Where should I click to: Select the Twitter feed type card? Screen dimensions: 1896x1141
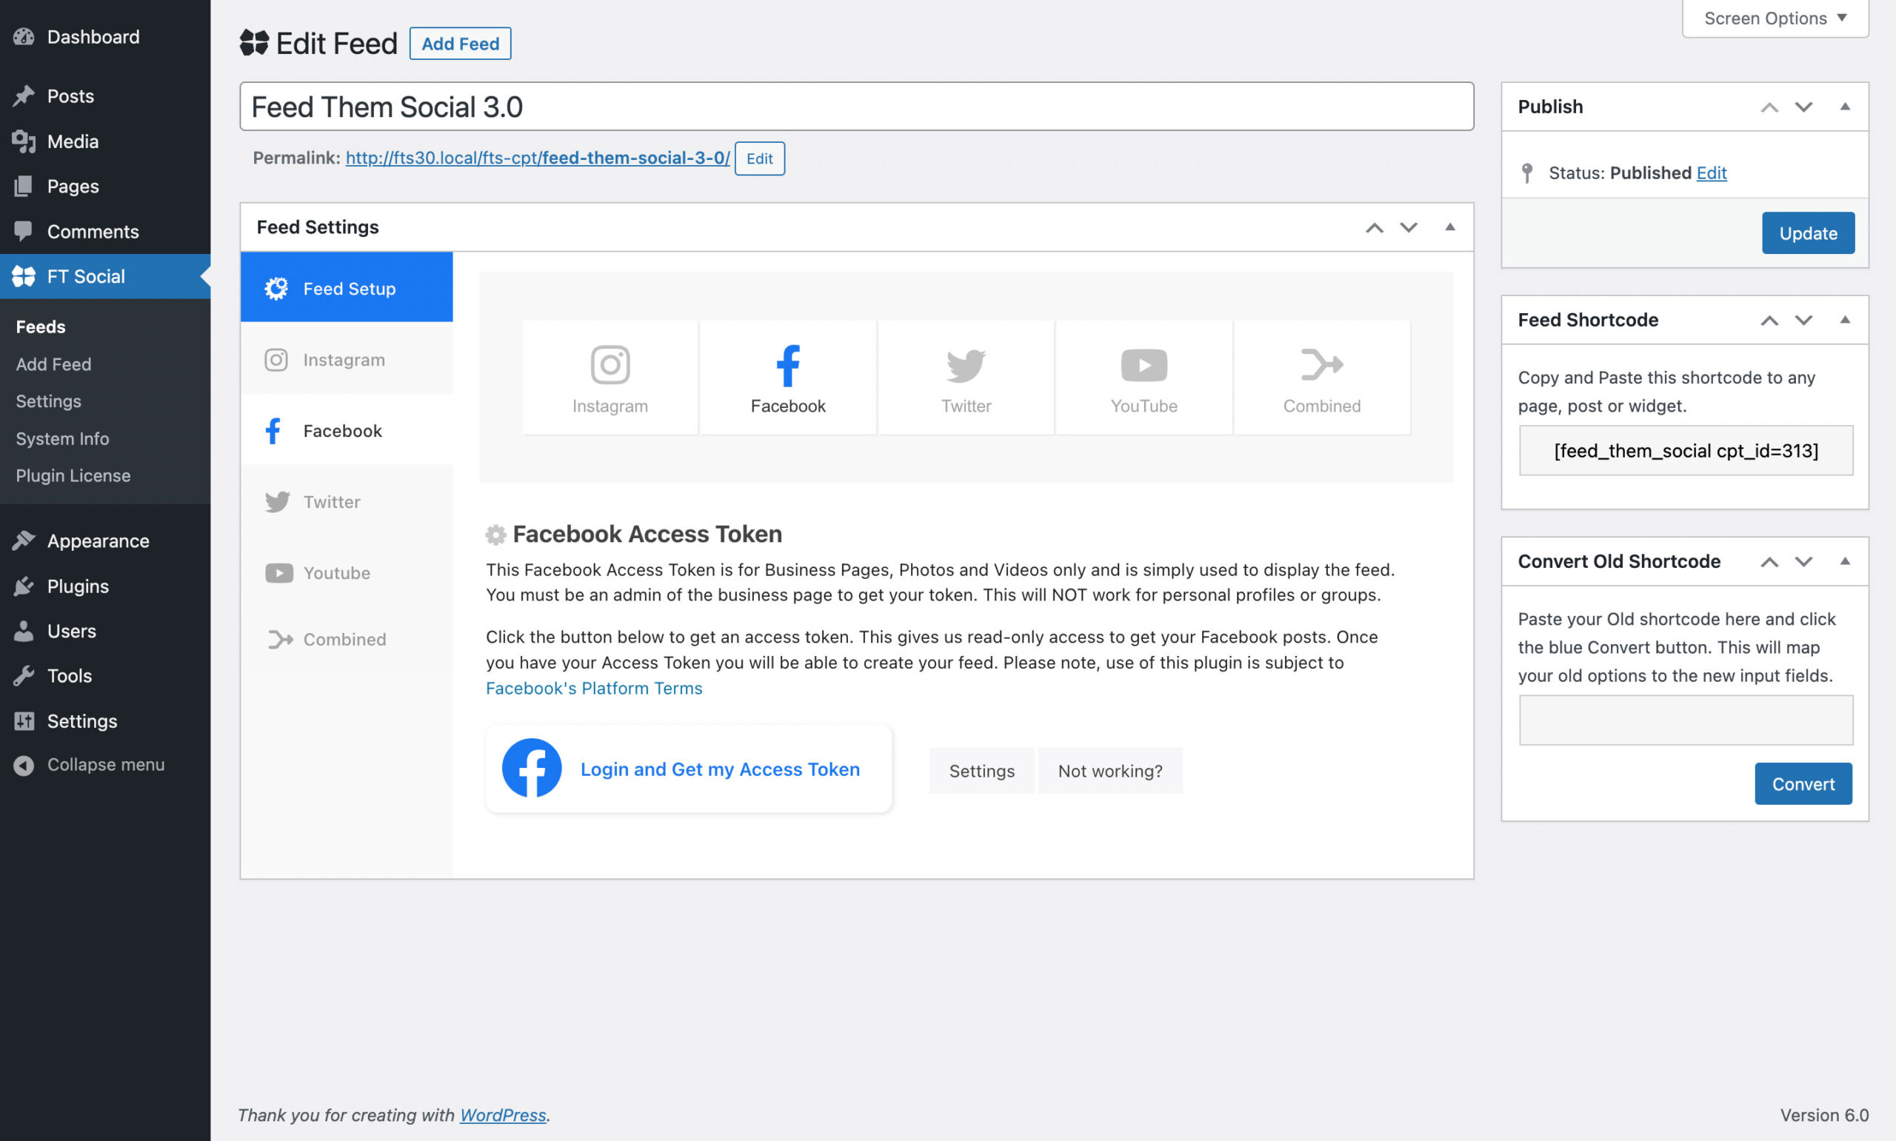pyautogui.click(x=966, y=378)
